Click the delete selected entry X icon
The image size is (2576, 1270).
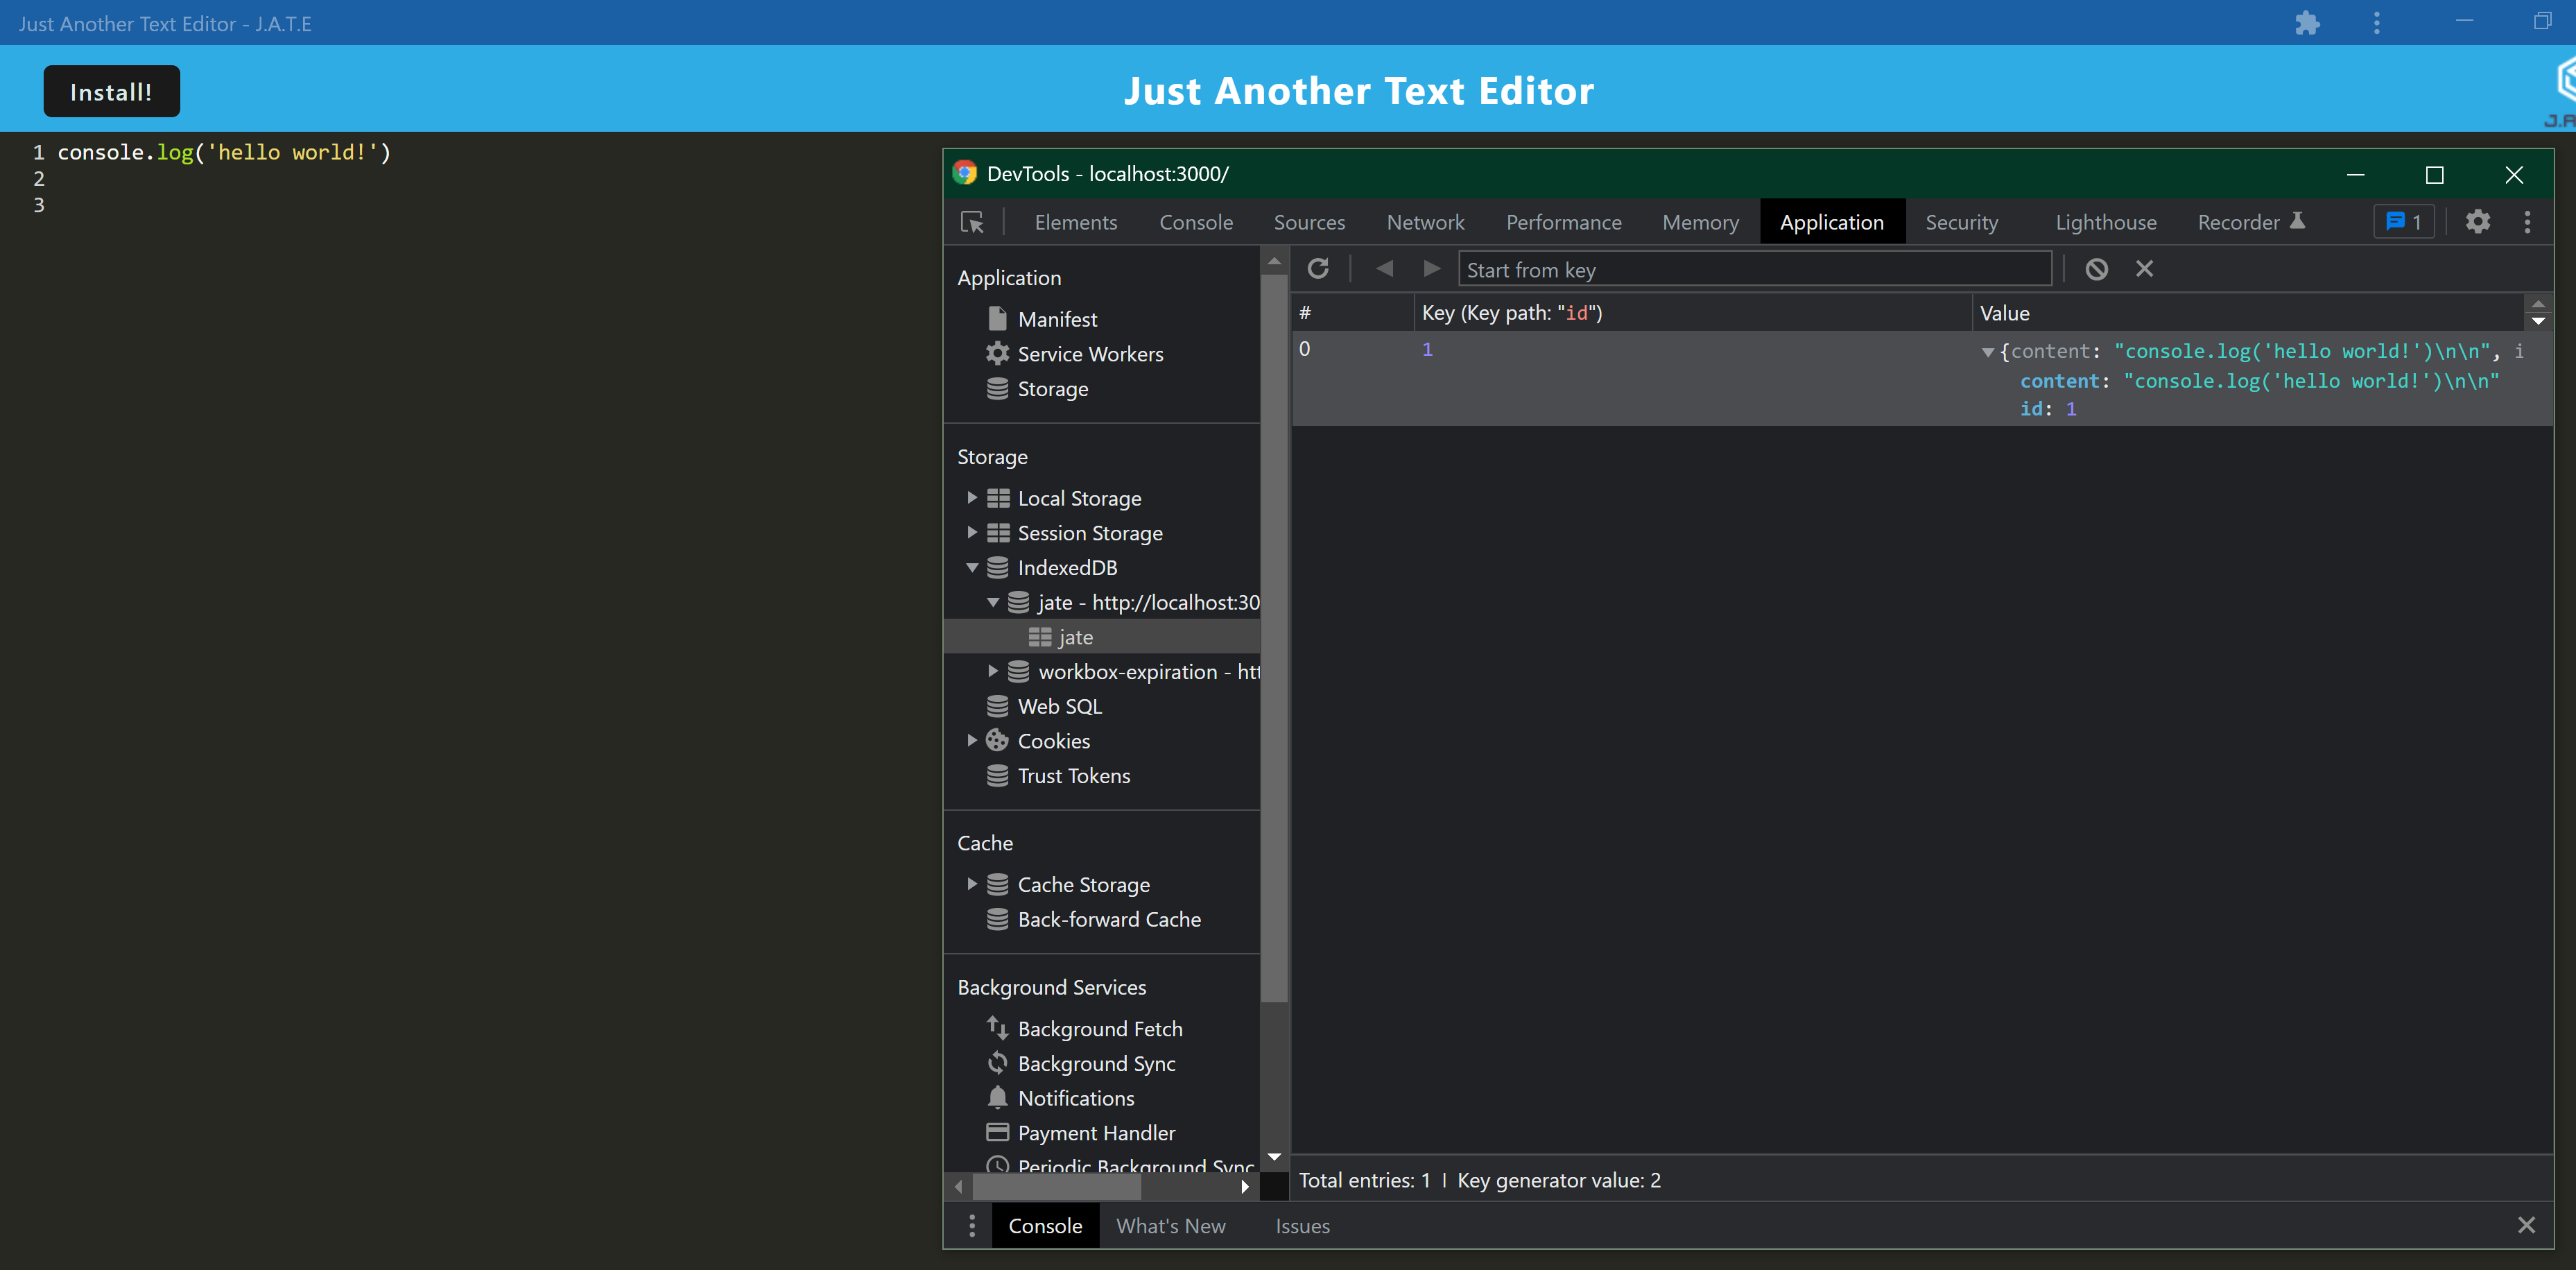click(x=2144, y=269)
